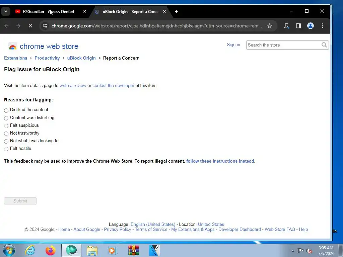This screenshot has width=343, height=257.
Task: Click the store search magnifier icon
Action: [x=324, y=45]
